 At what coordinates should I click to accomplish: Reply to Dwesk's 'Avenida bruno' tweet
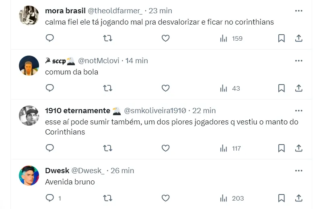click(50, 198)
